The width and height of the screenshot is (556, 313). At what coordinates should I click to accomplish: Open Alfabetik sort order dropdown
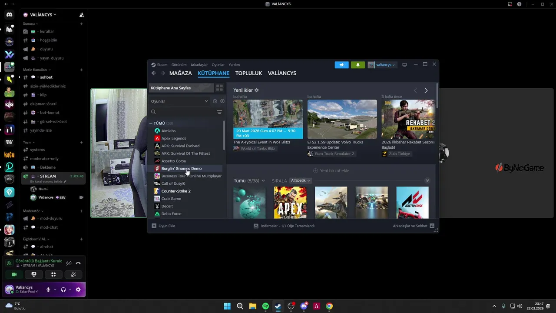(301, 180)
